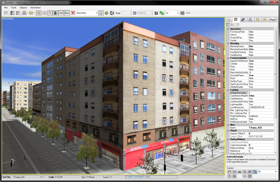Viewport: 280px width, 182px height.
Task: Select the camera pan hand tool
Action: pyautogui.click(x=229, y=172)
